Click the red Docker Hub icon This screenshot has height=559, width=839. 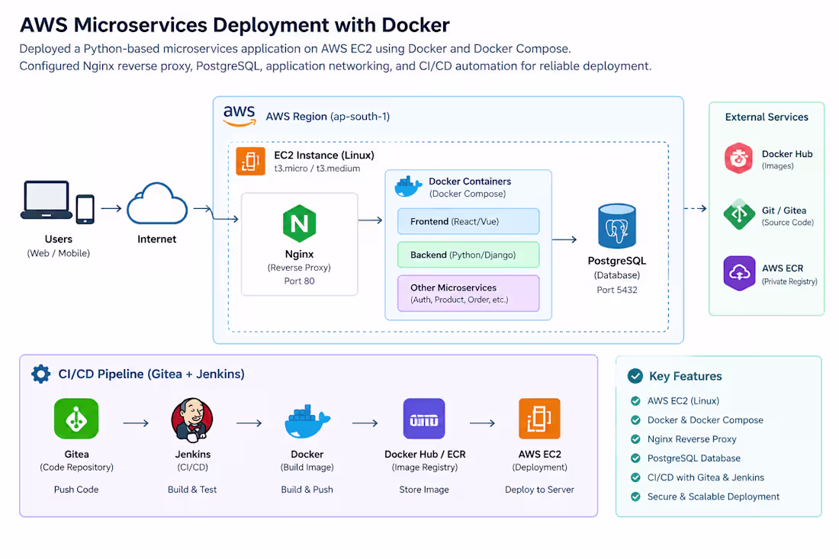(x=739, y=159)
